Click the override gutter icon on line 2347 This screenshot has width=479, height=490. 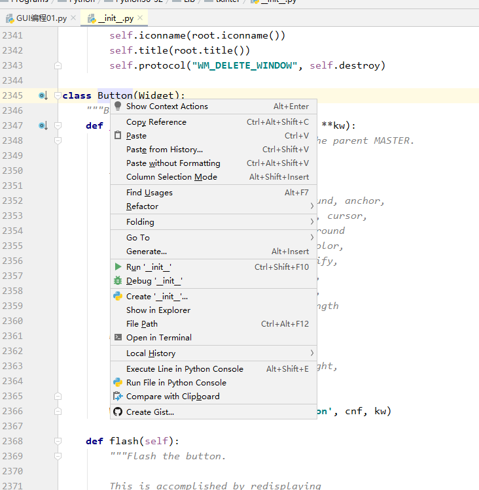click(x=43, y=125)
